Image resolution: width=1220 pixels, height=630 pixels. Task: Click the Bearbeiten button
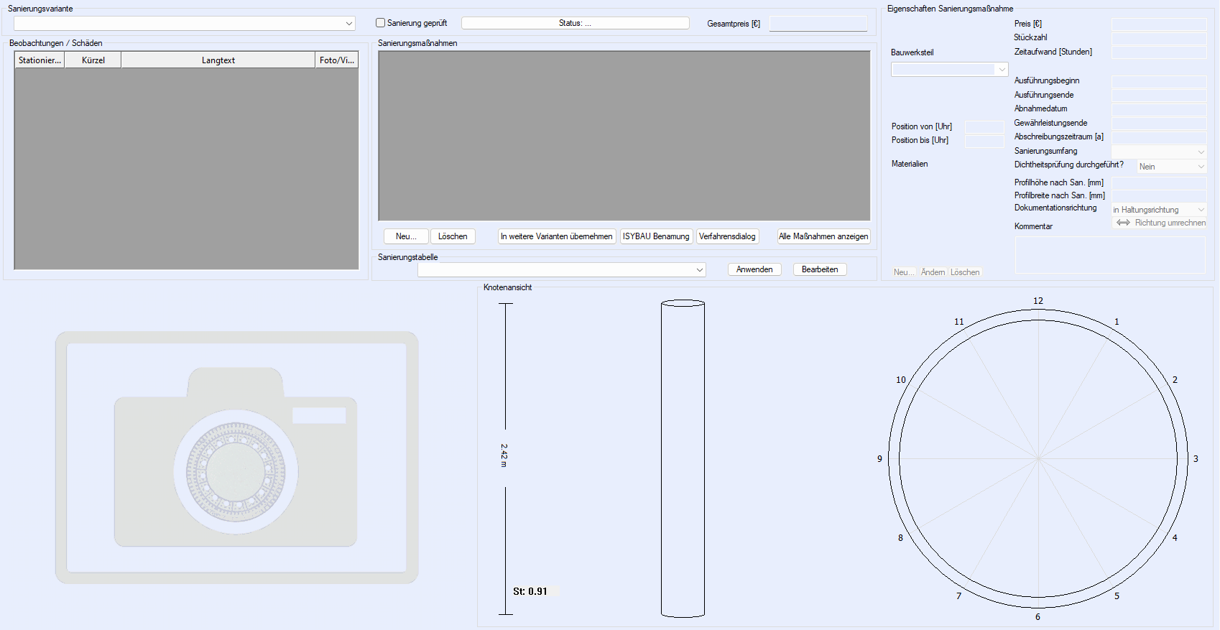pyautogui.click(x=820, y=269)
